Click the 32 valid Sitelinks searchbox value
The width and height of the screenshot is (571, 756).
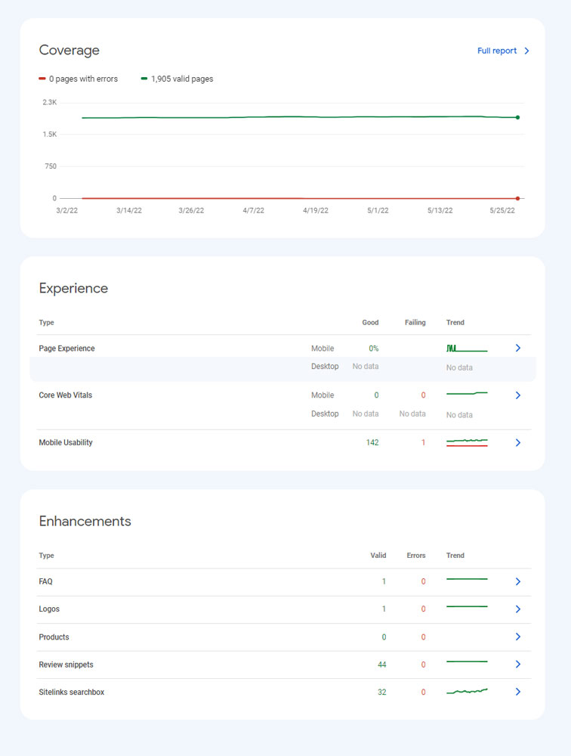(x=381, y=692)
